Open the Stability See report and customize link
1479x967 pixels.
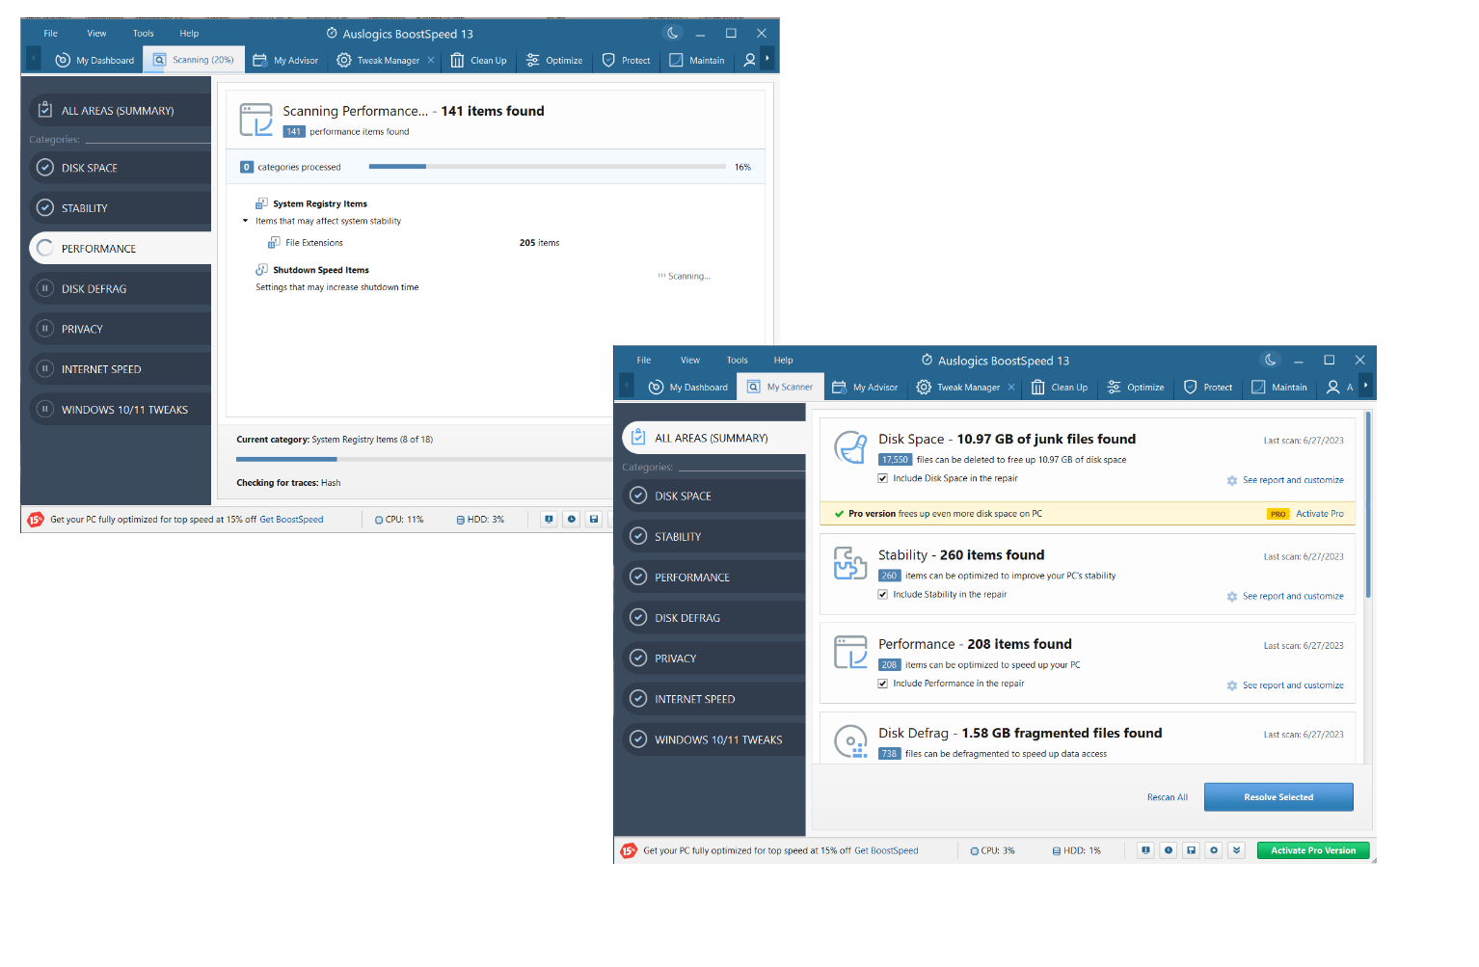pos(1293,596)
